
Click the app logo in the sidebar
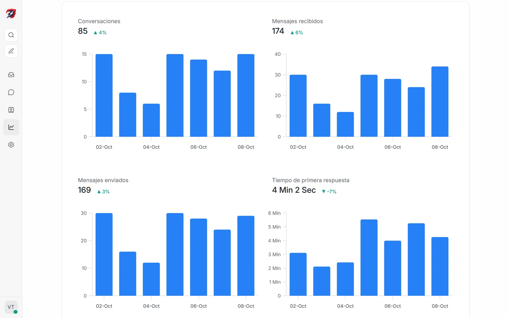[11, 14]
